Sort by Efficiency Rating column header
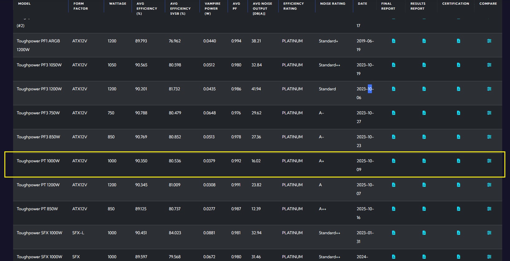Screen dimensions: 510x261 click(x=293, y=6)
